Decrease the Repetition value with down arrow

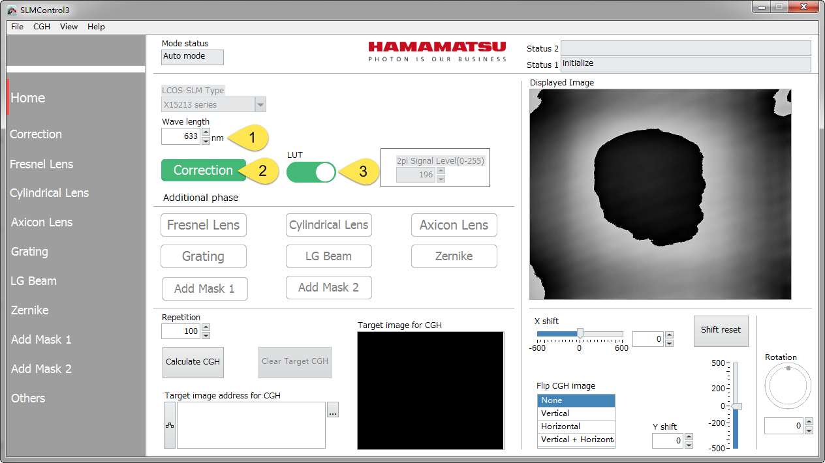[206, 335]
